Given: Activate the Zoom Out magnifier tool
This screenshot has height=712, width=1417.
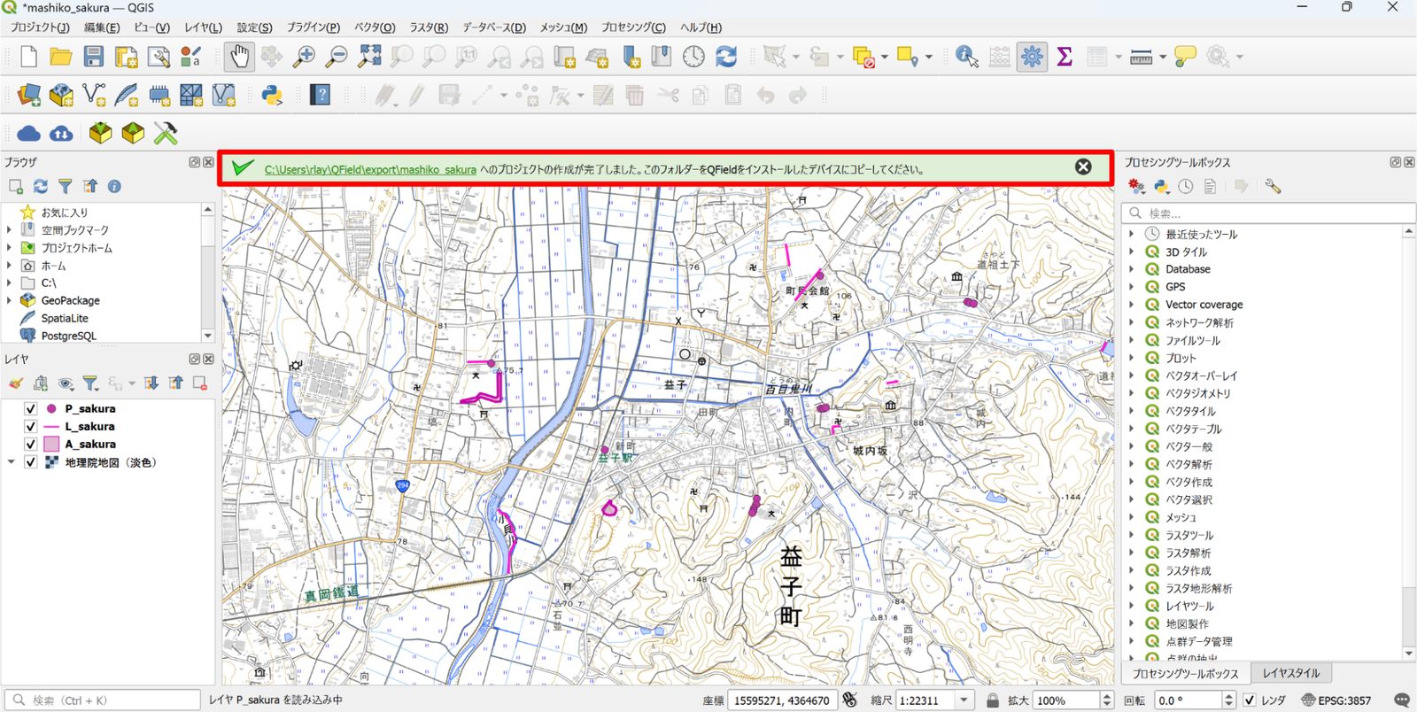Looking at the screenshot, I should click(337, 57).
